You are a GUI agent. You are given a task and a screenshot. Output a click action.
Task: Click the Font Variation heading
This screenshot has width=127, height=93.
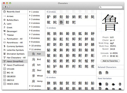105,78
